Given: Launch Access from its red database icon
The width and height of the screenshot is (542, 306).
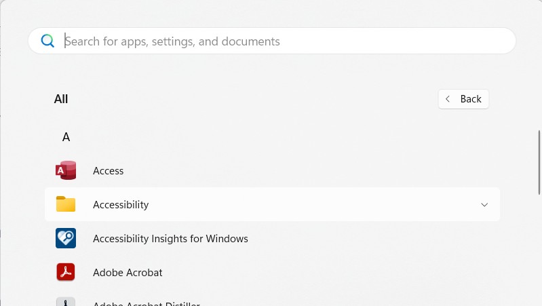Looking at the screenshot, I should (66, 170).
